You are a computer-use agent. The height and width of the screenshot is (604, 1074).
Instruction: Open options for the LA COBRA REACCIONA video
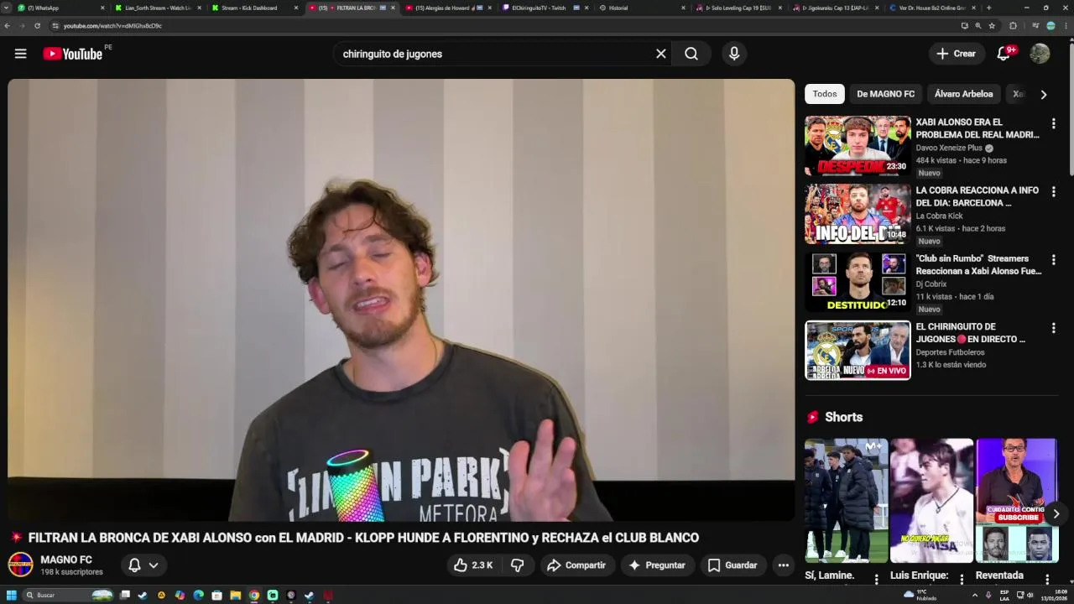(x=1053, y=192)
